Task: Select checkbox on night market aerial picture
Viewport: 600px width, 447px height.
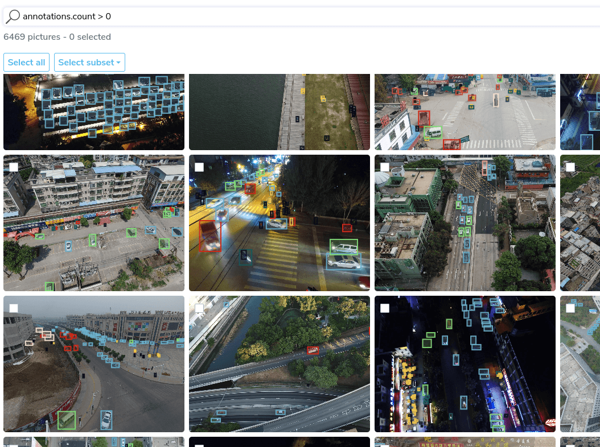Action: (385, 308)
